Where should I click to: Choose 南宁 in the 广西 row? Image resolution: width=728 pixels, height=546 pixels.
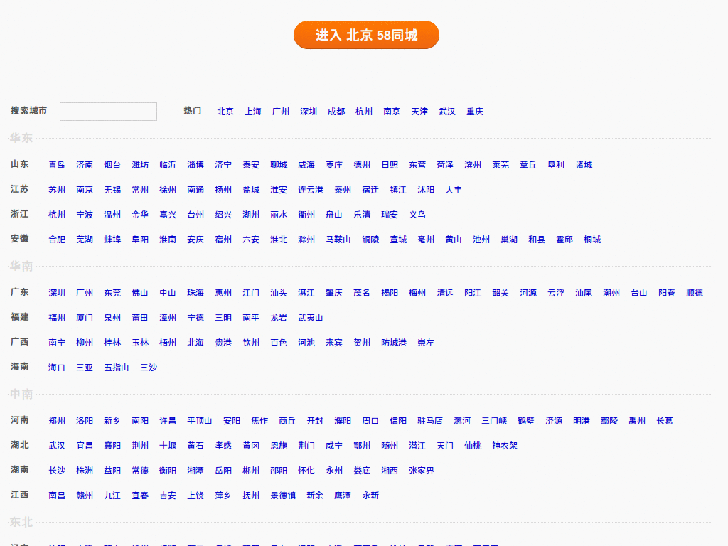(x=57, y=343)
